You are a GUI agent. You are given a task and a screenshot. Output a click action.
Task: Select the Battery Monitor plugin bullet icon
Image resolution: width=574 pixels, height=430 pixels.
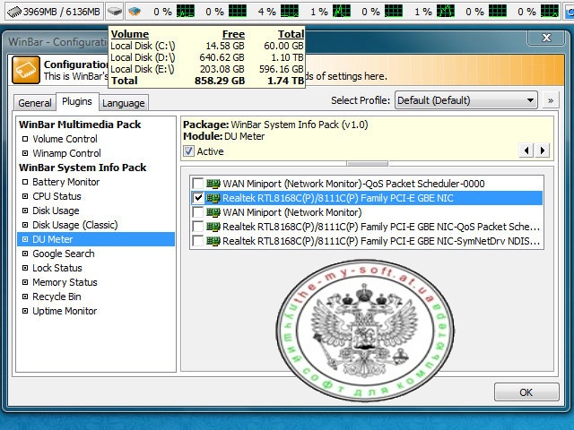coord(25,182)
